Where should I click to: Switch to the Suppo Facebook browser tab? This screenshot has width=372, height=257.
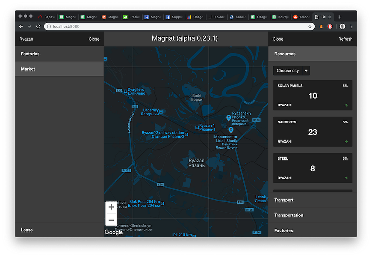point(174,17)
